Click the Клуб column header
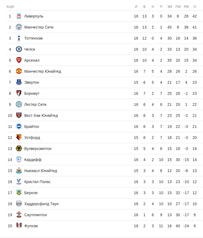Viewport: 203px width, 238px height. pos(10,6)
